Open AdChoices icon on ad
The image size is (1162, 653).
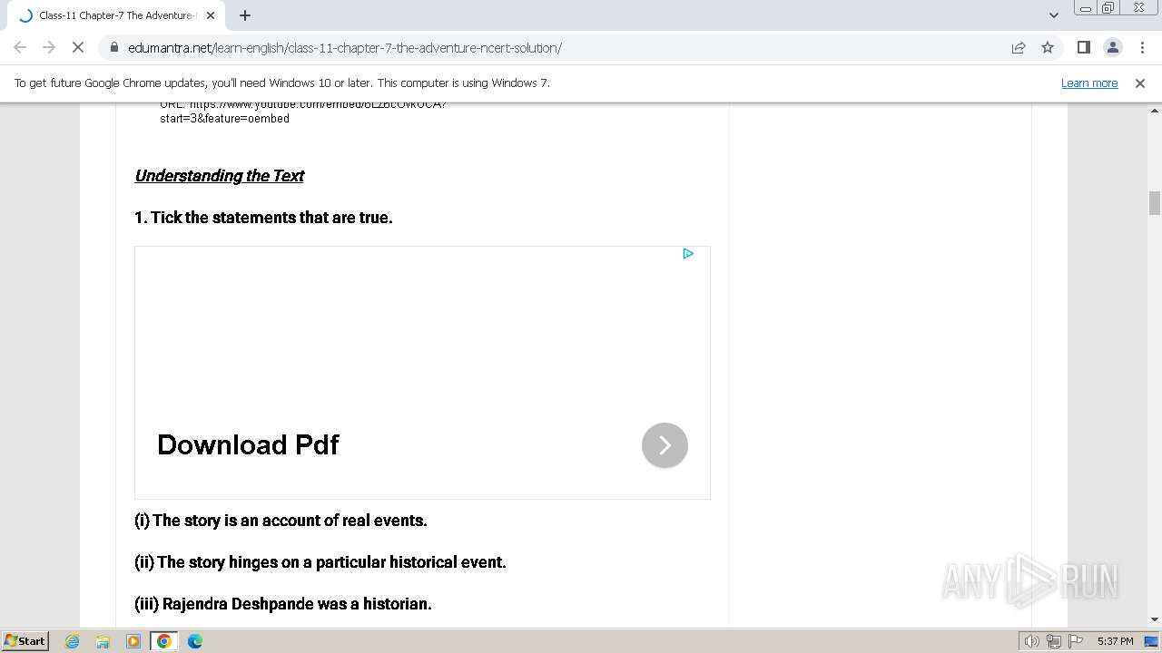click(x=688, y=254)
